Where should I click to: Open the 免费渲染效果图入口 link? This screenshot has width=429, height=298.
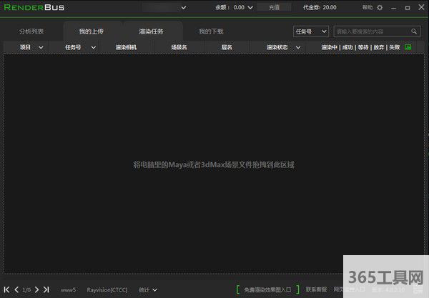267,289
